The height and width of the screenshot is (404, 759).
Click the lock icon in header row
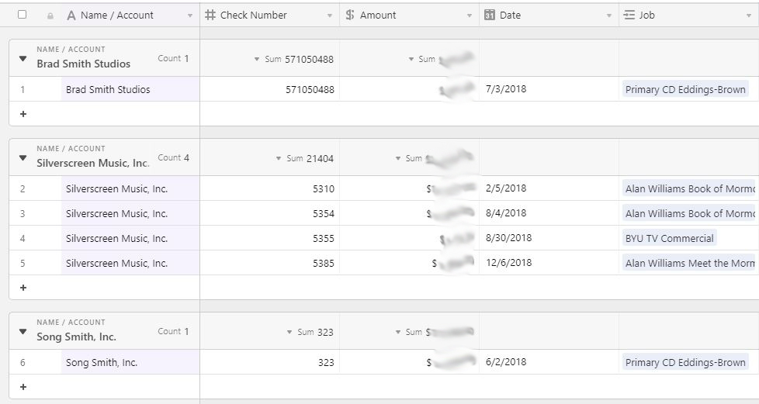[x=50, y=16]
